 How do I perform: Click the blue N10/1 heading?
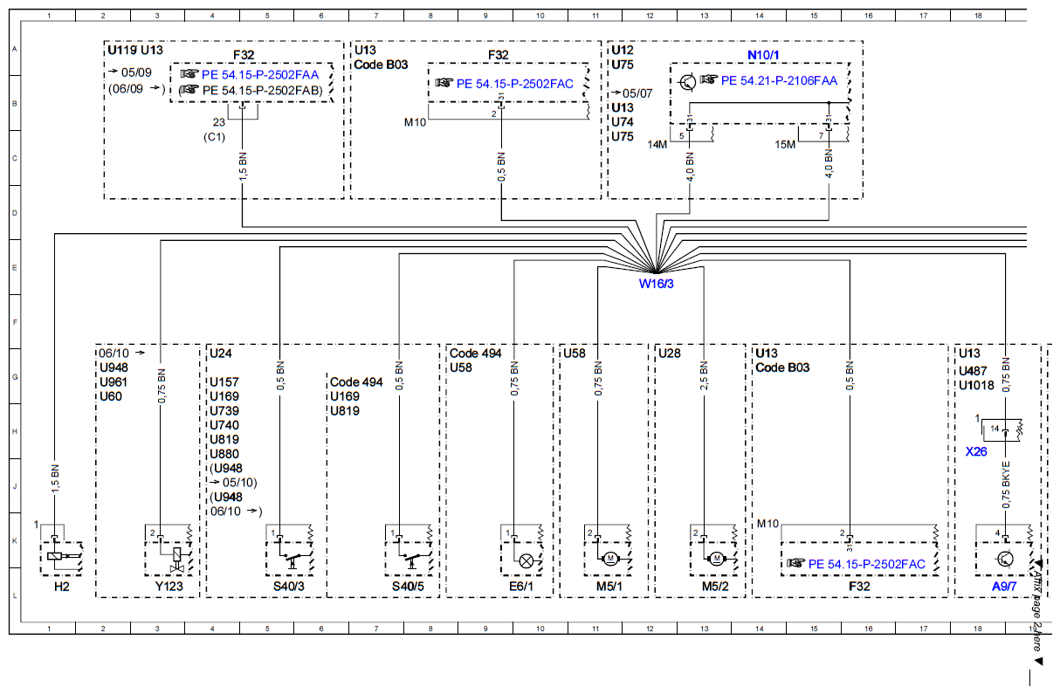pos(764,54)
